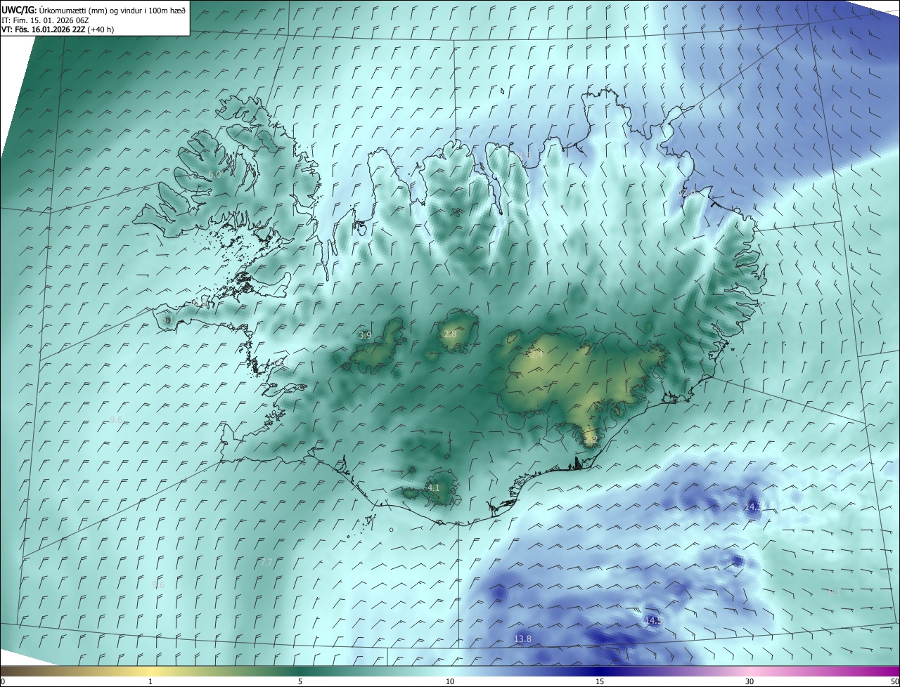Click the 2.2 value near the southeast coast
Image resolution: width=900 pixels, height=687 pixels.
pos(591,439)
